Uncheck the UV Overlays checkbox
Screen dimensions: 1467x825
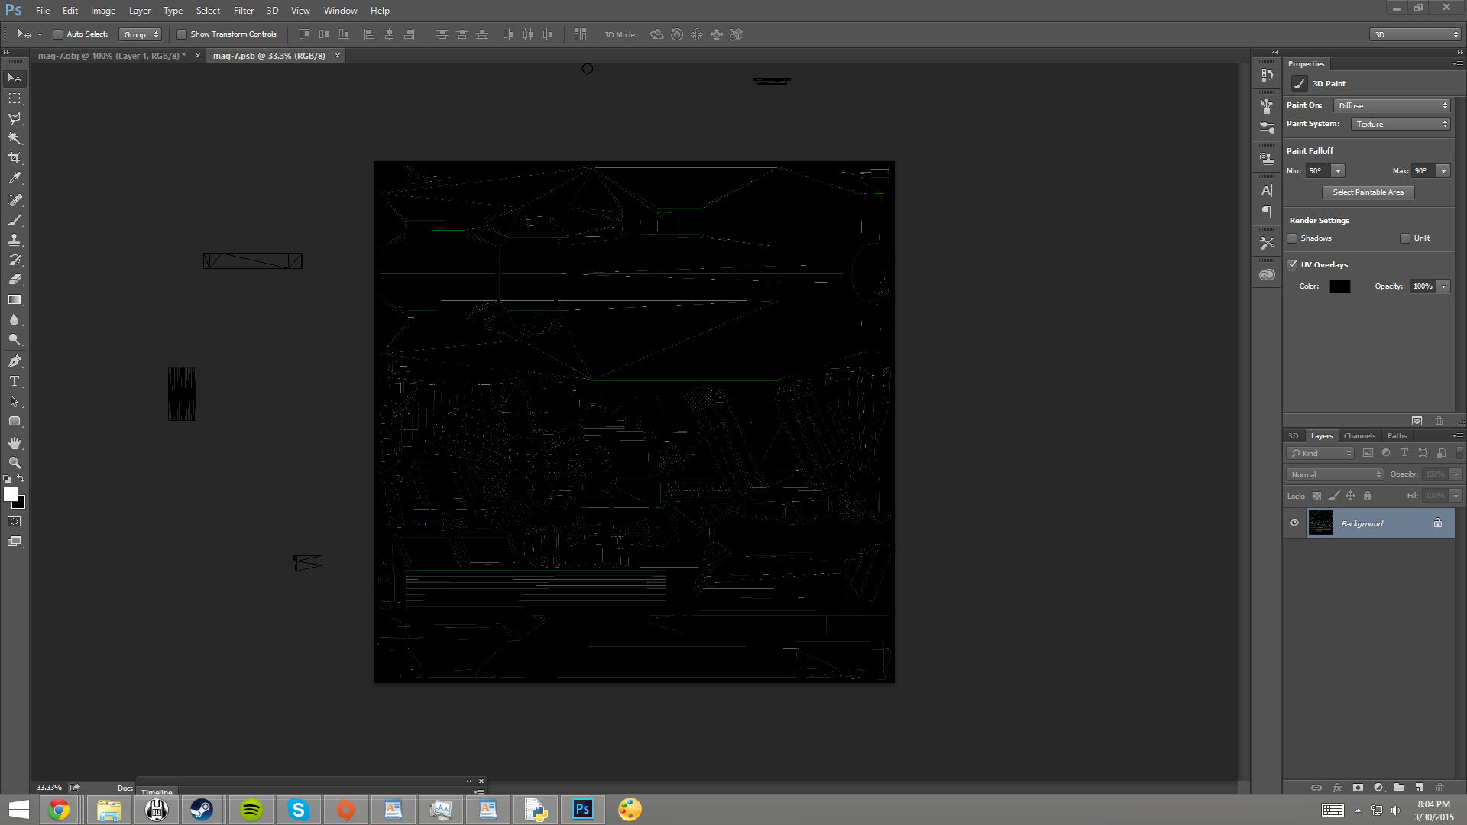(x=1293, y=265)
